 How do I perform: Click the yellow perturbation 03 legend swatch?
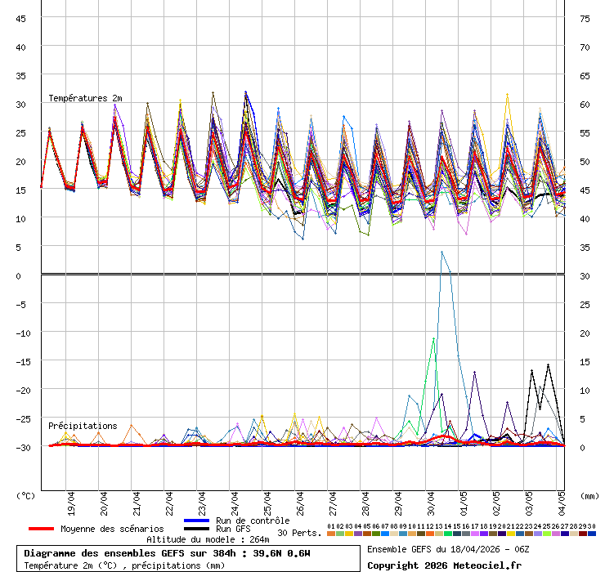click(349, 534)
